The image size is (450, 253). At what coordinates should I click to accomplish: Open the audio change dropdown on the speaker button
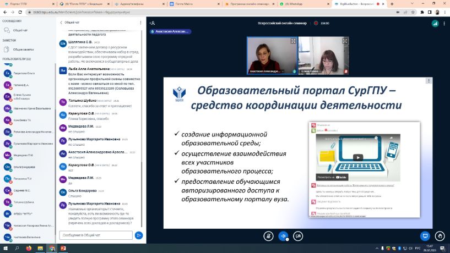click(x=287, y=240)
